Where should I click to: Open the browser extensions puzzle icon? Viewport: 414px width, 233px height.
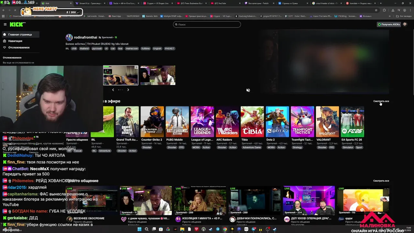point(384,10)
